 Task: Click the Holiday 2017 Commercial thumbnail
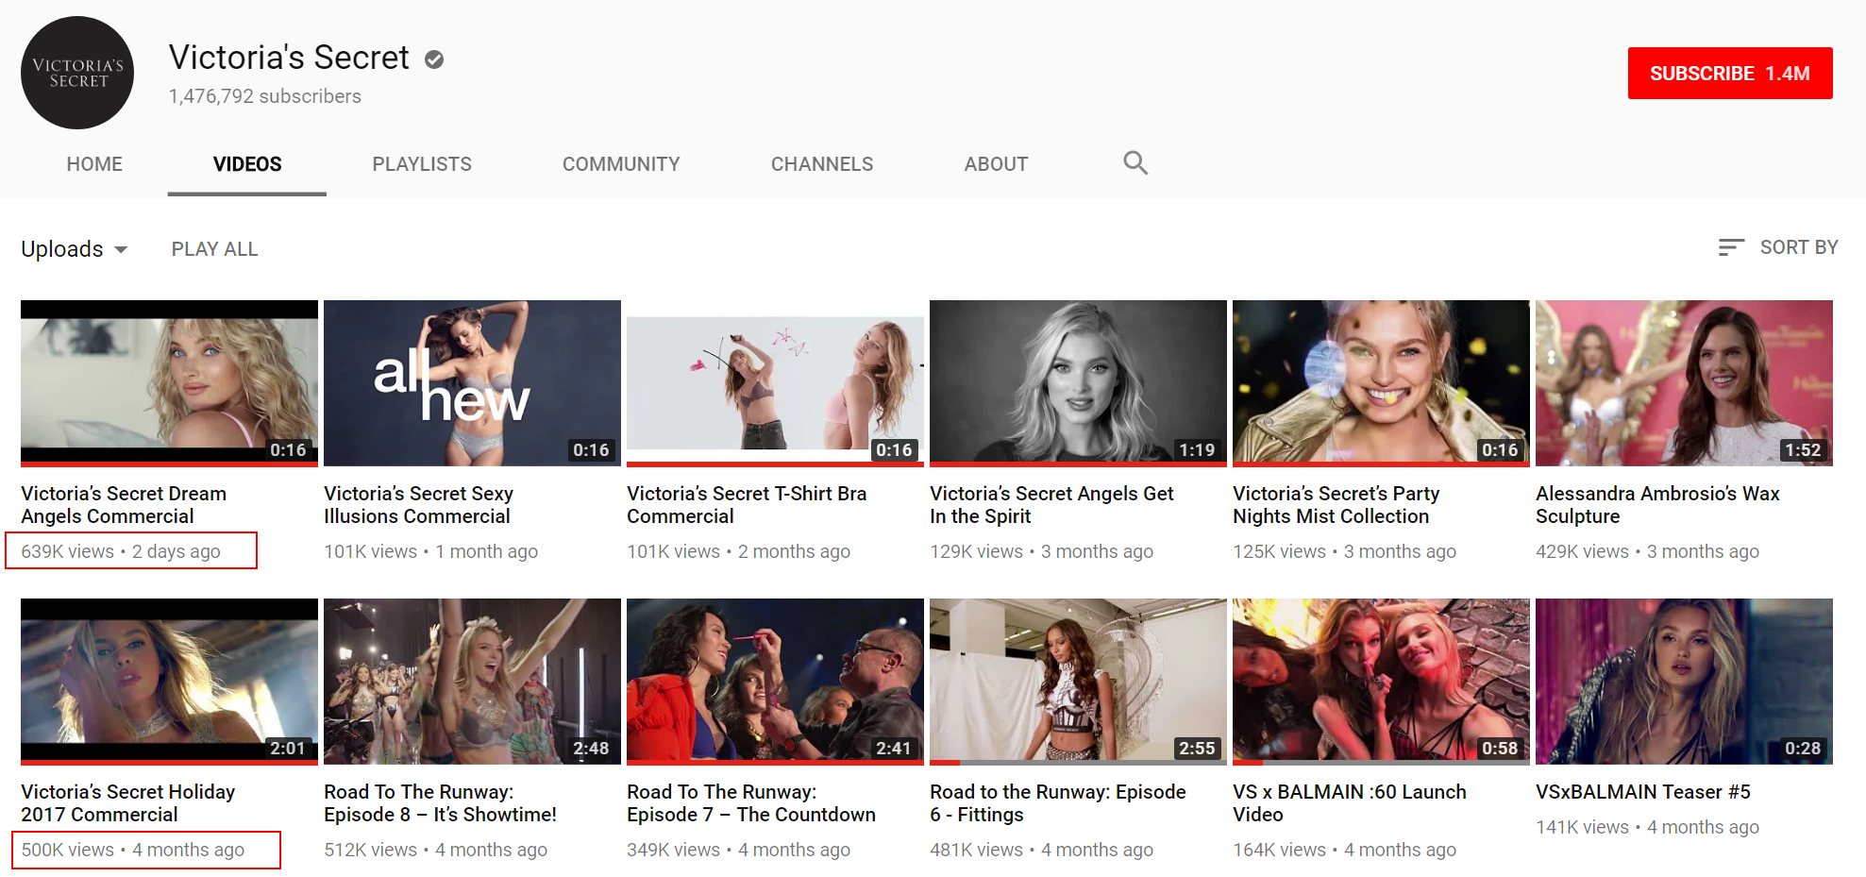click(169, 682)
